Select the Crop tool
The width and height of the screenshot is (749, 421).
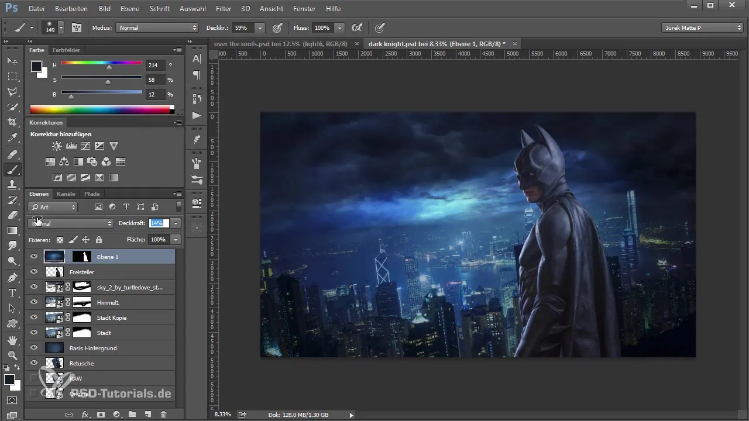(x=12, y=122)
